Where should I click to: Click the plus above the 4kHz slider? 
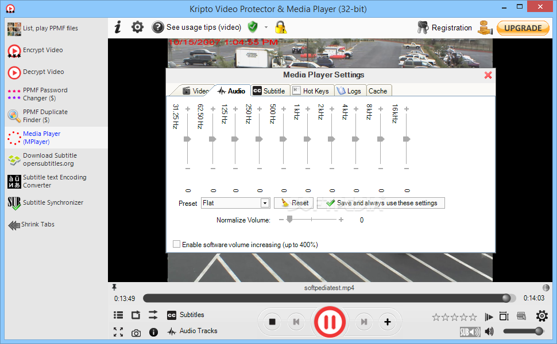tap(356, 109)
